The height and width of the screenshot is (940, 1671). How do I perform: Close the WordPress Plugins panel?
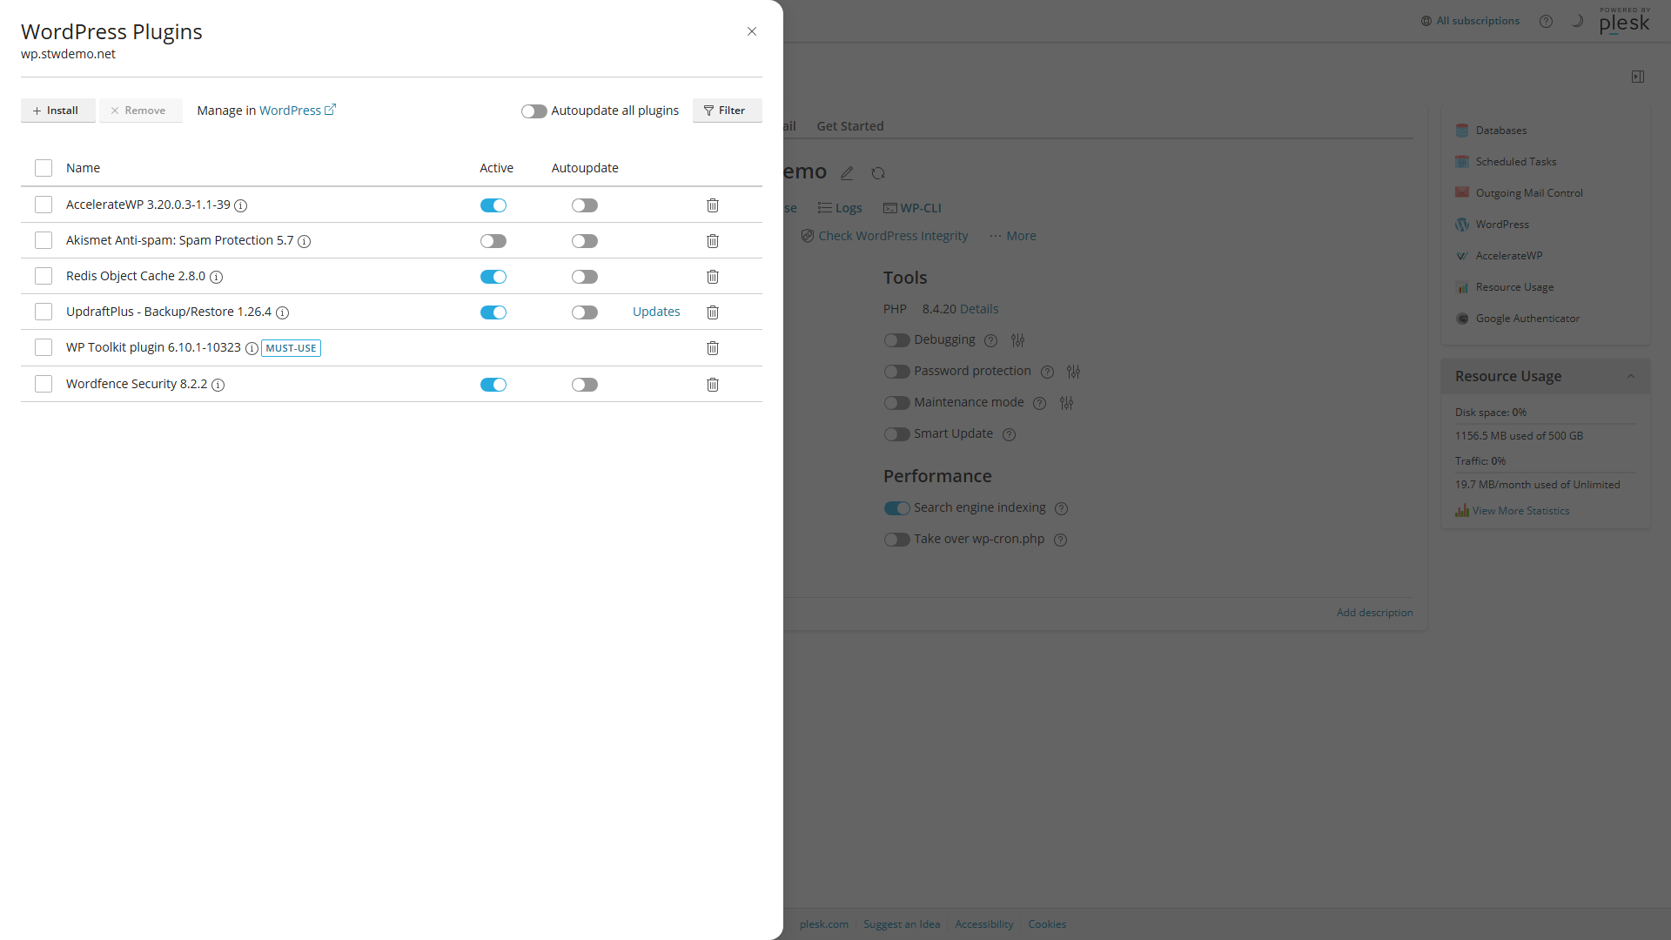pos(752,31)
